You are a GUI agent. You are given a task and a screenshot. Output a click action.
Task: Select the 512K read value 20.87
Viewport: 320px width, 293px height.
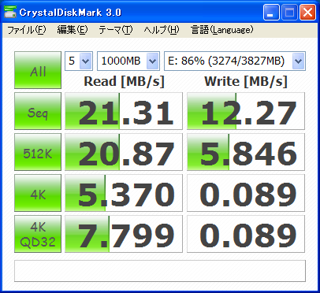pyautogui.click(x=124, y=152)
